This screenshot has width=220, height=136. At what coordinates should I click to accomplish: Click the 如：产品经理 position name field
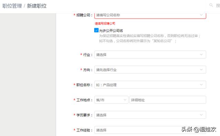pos(150,85)
